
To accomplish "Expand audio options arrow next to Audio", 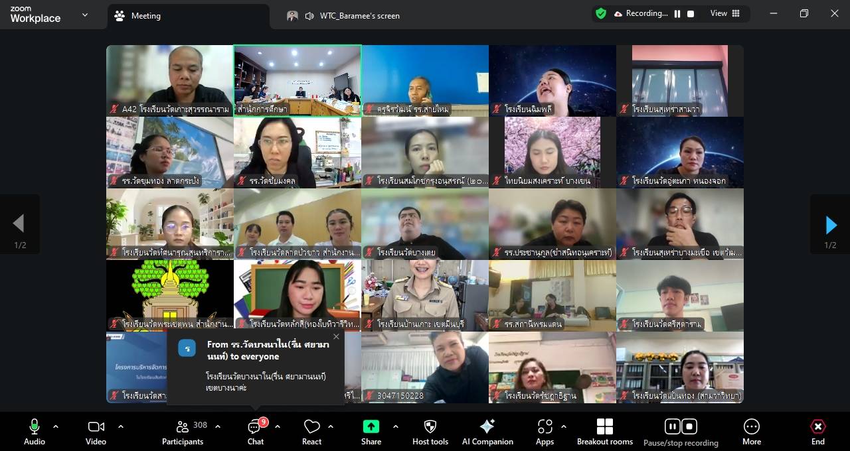I will tap(56, 426).
